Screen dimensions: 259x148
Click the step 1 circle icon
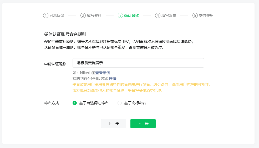[x=46, y=15]
